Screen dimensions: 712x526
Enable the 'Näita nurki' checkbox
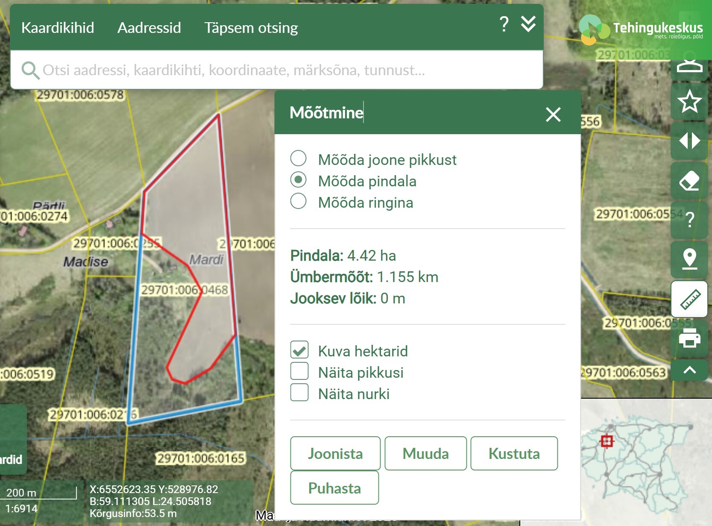299,393
